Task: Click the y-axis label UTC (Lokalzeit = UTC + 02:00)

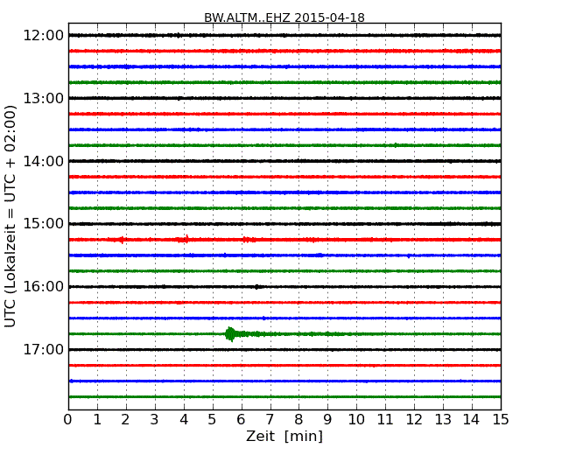Action: (11, 216)
